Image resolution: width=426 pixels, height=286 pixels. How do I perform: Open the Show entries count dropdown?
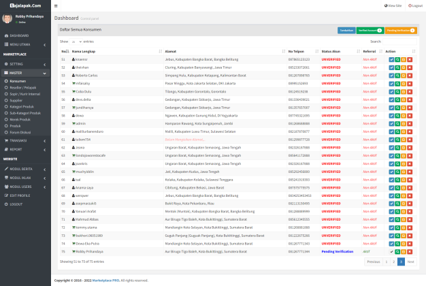76,42
